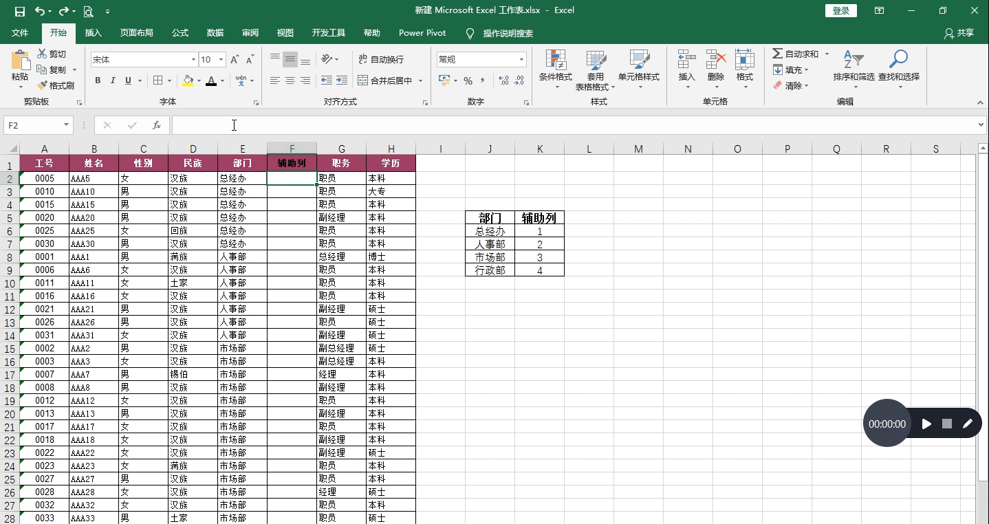Expand the 清除 clear dropdown
The image size is (989, 524).
pos(806,86)
